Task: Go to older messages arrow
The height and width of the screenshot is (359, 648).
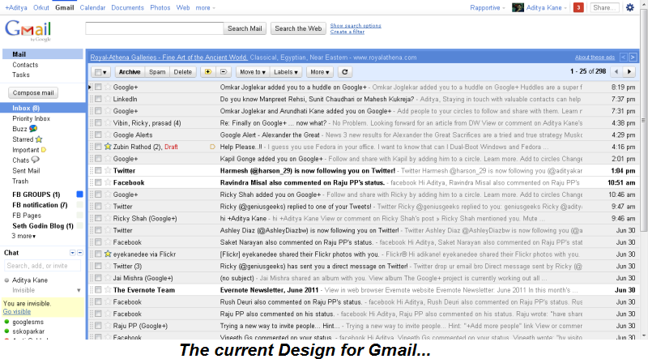Action: tap(629, 71)
